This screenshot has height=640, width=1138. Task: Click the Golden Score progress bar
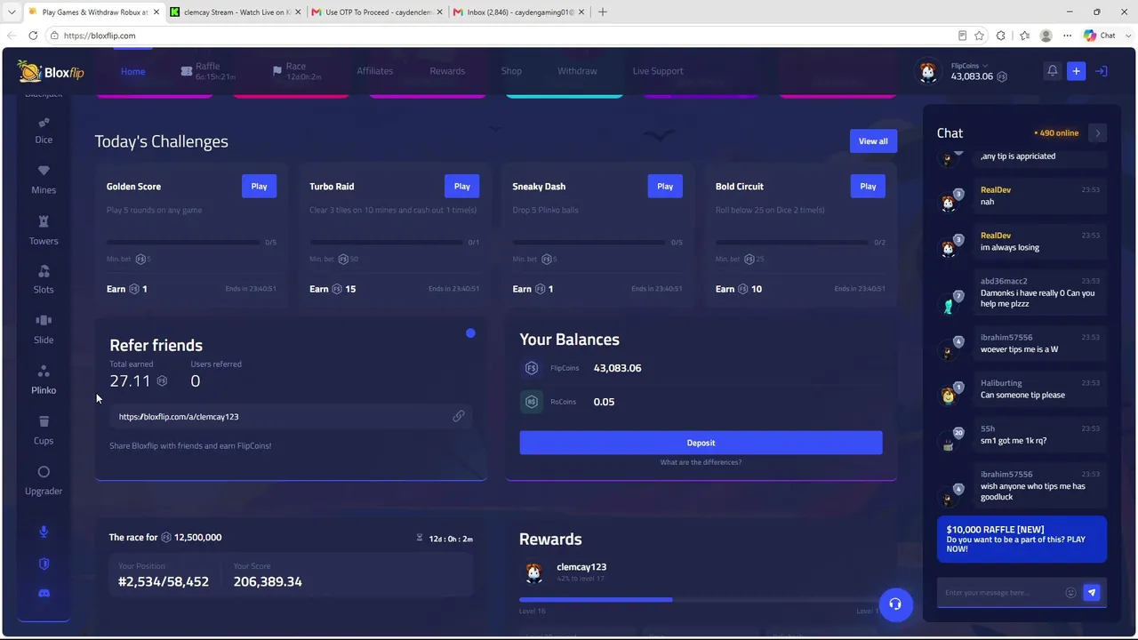click(182, 242)
